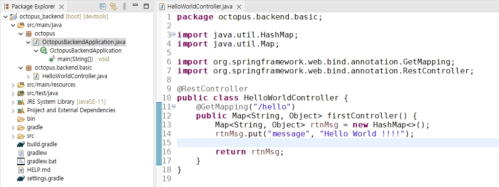Screen dimensions: 499x187
Task: Expand the src folder arrow
Action: (13, 136)
